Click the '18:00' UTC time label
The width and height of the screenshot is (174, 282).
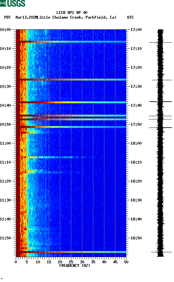136,143
